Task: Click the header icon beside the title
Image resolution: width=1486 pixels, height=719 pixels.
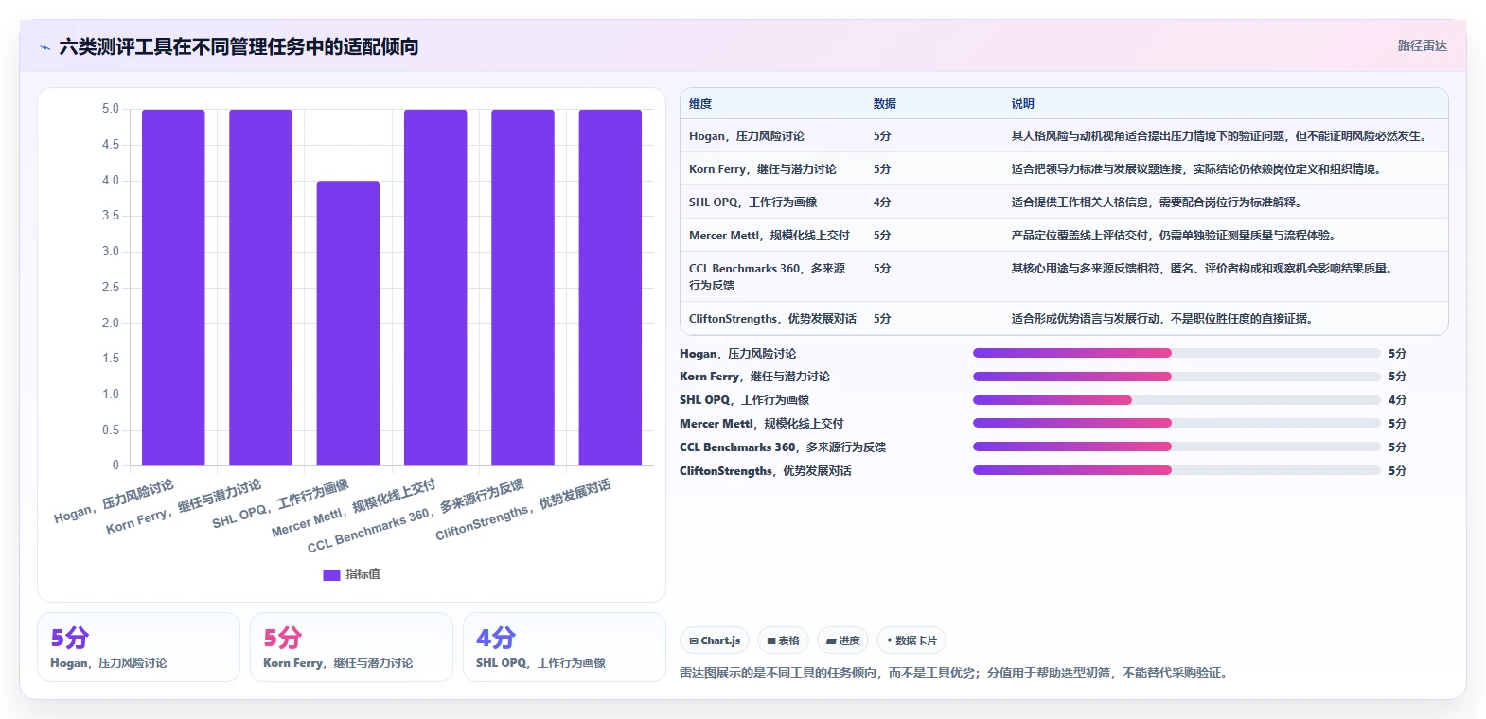Action: [44, 47]
